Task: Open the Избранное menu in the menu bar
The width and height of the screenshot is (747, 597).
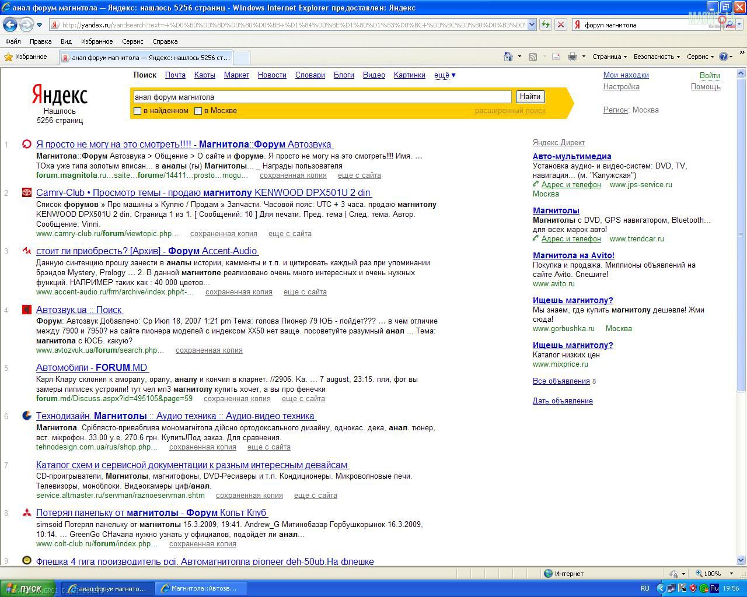Action: click(97, 41)
